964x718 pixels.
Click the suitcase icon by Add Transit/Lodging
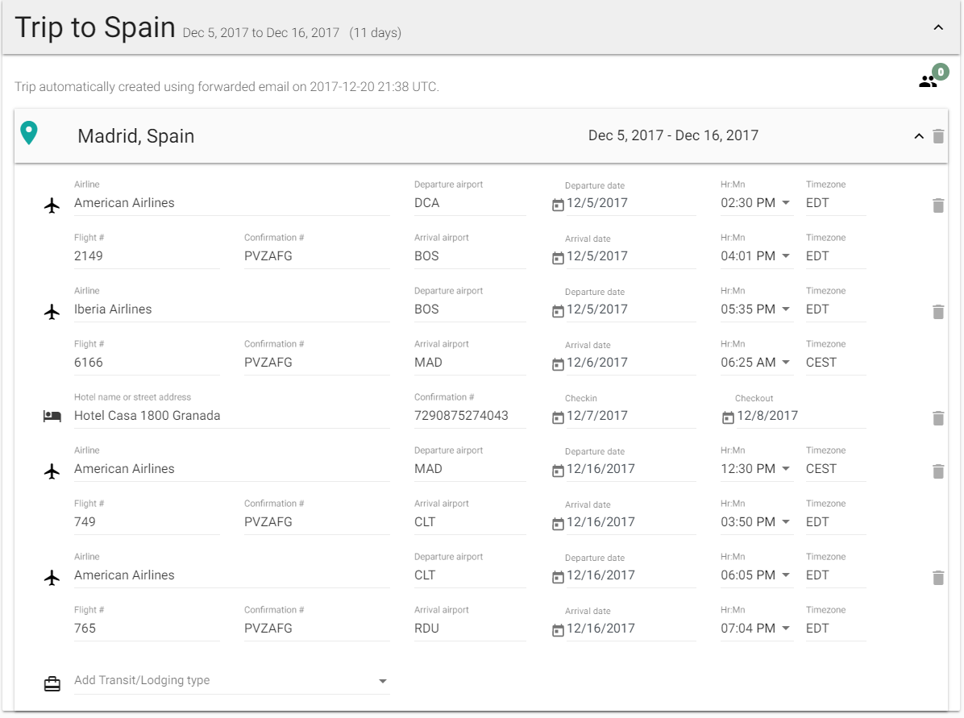click(x=52, y=683)
